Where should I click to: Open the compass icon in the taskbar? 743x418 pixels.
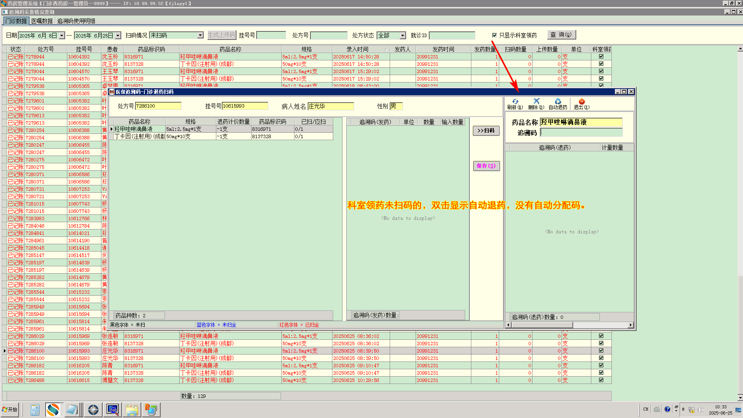click(x=93, y=409)
